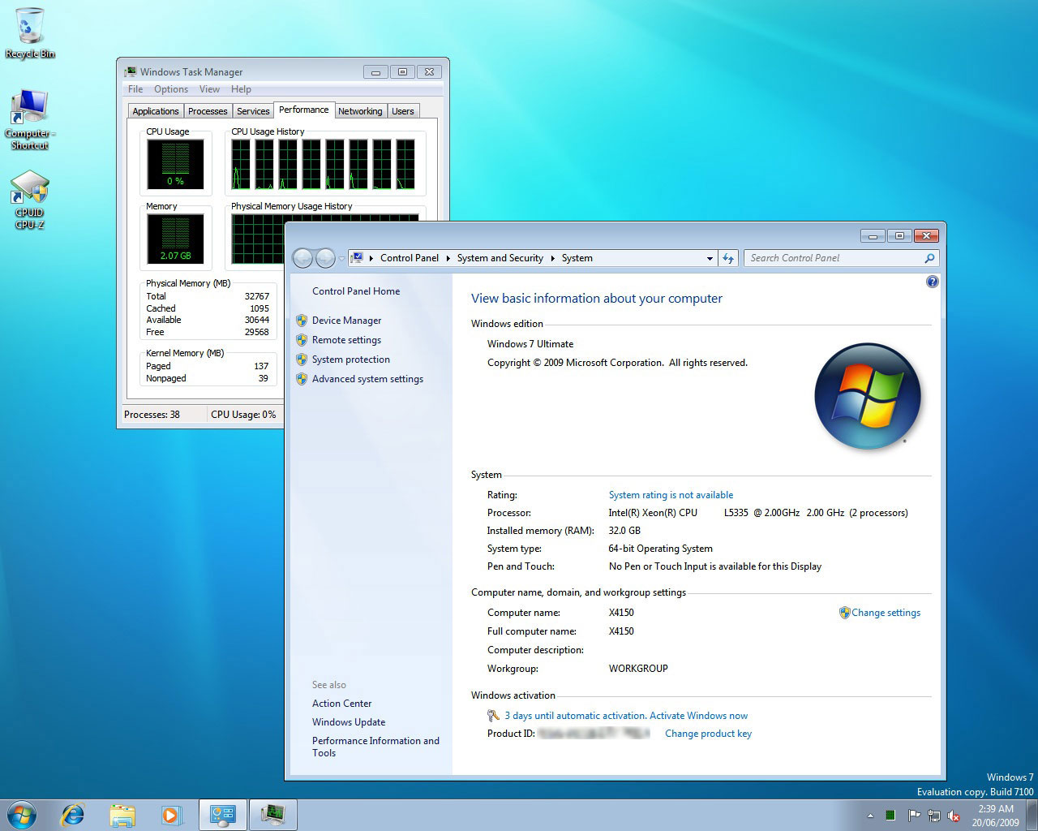Click Change product key link

pos(708,734)
